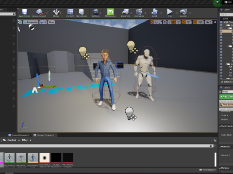The width and height of the screenshot is (233, 174).
Task: Open the viewport Show menu
Action: point(51,22)
